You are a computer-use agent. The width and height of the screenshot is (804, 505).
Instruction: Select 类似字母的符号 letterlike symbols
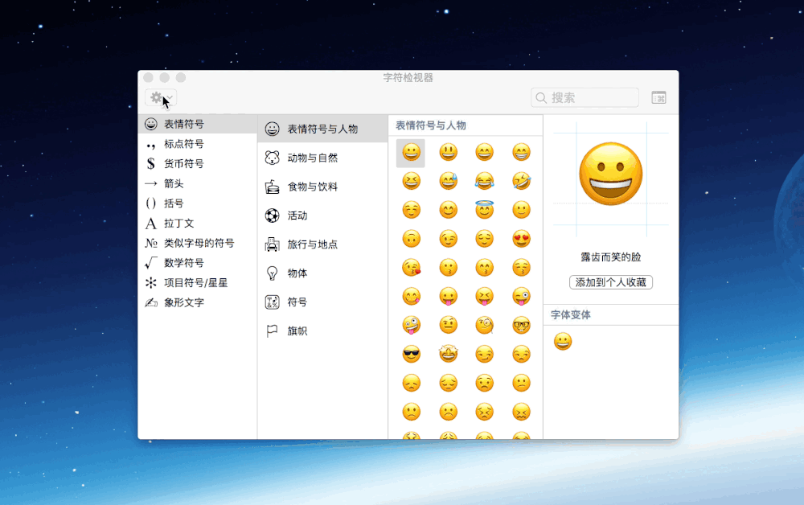click(x=198, y=243)
